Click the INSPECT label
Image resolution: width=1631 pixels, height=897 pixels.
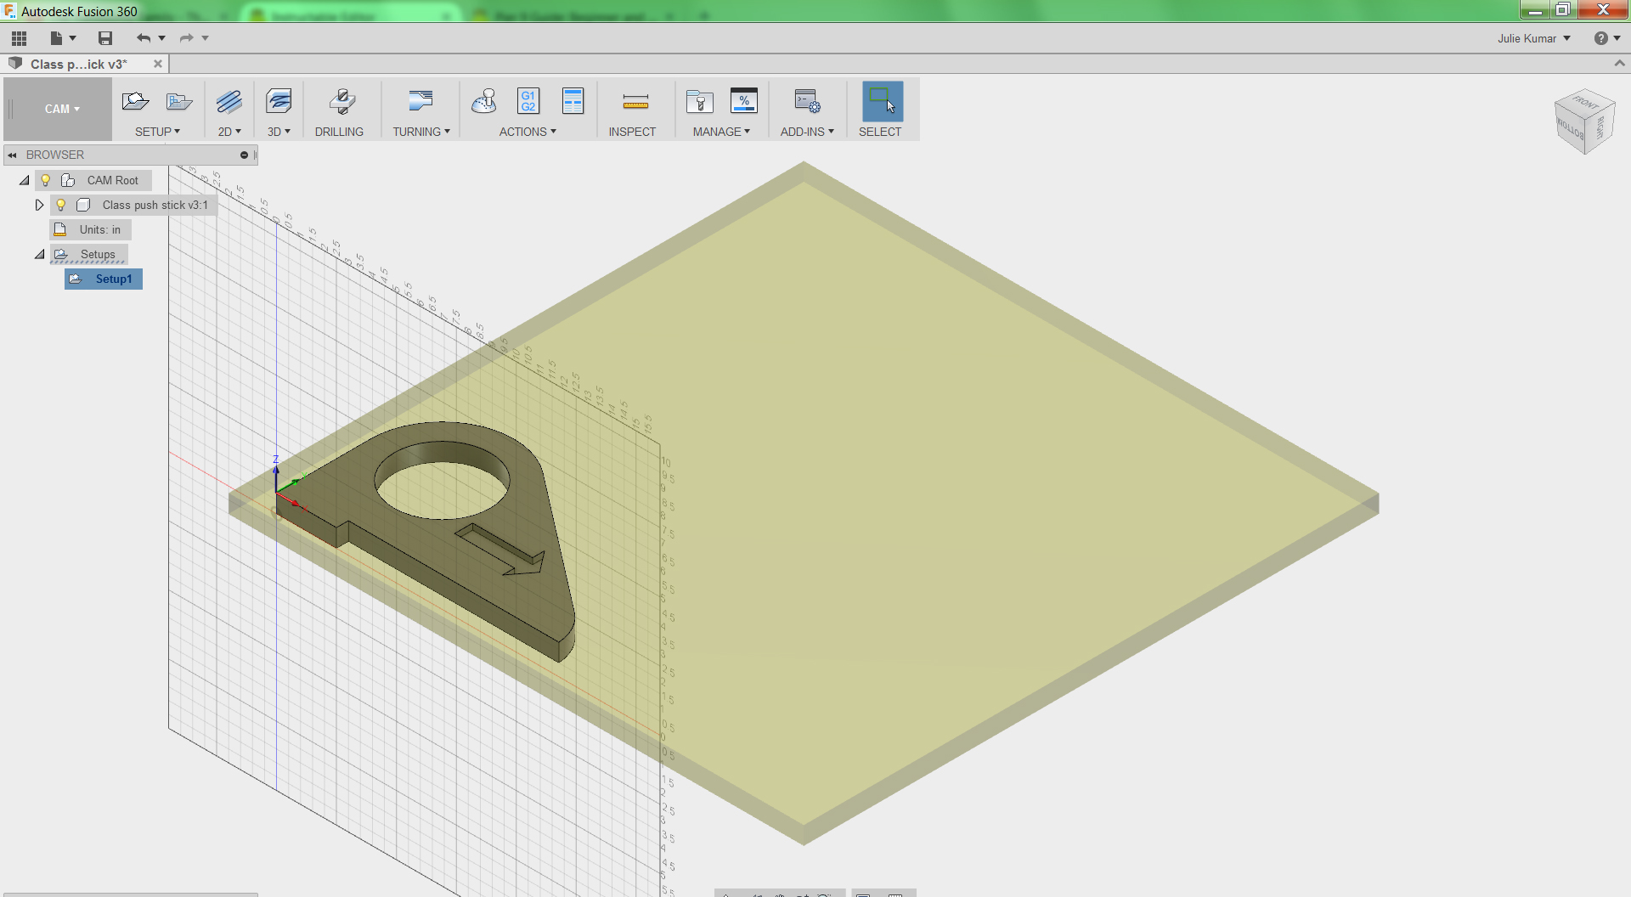click(x=632, y=132)
